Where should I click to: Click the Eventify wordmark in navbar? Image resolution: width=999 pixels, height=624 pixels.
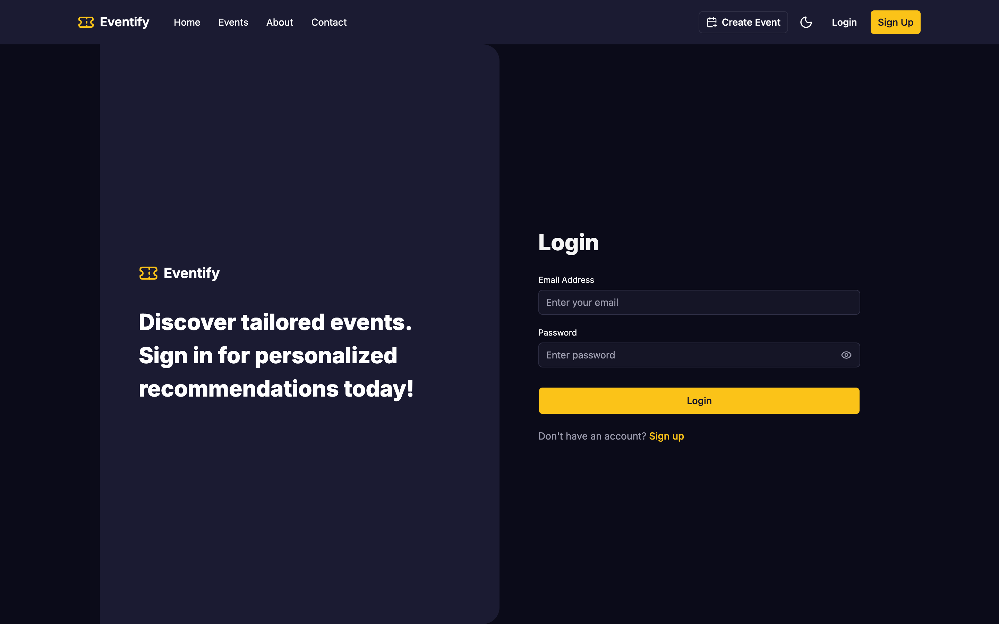(125, 22)
